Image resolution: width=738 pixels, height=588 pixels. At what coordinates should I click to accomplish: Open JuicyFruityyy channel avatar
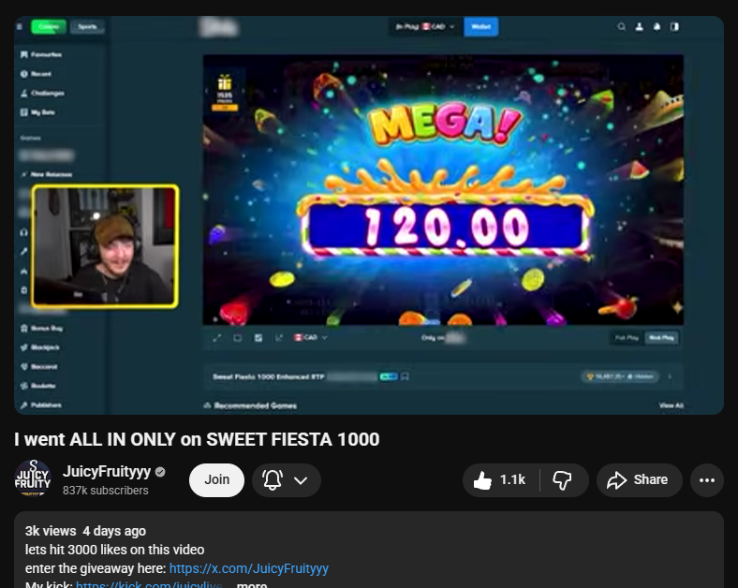(x=33, y=478)
